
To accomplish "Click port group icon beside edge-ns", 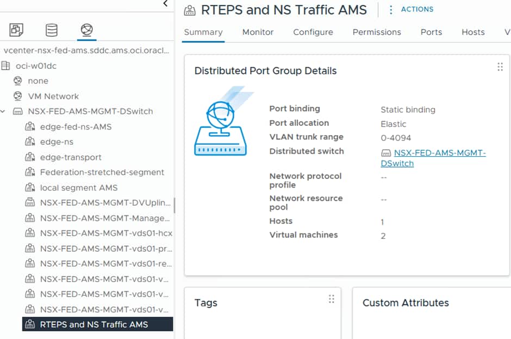I will point(30,142).
